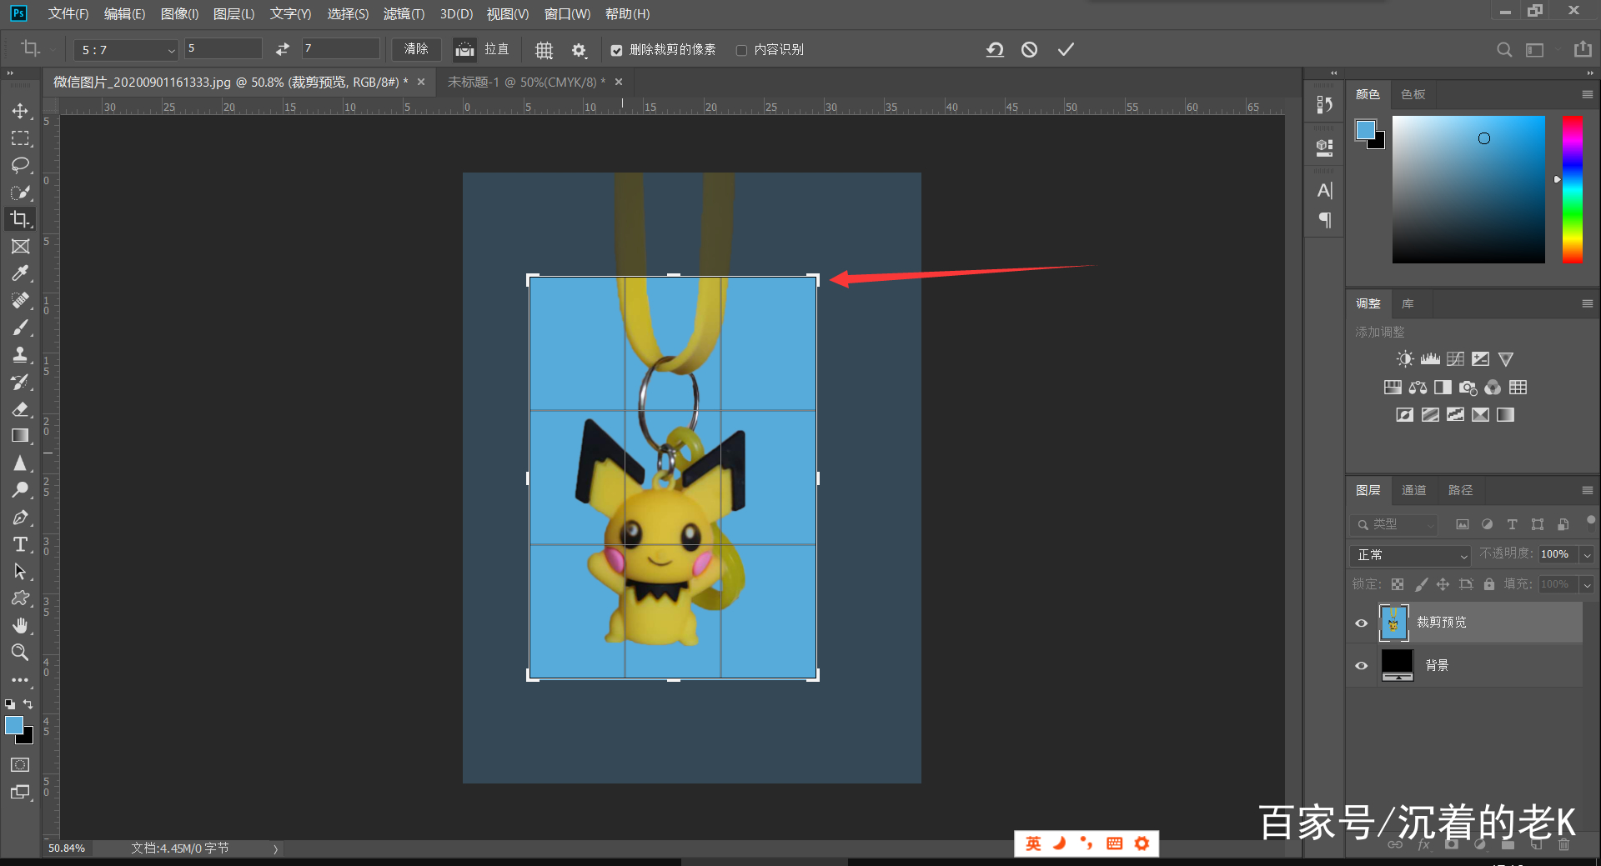Open the opacity 100% dropdown arrow
The height and width of the screenshot is (866, 1601).
1588,555
